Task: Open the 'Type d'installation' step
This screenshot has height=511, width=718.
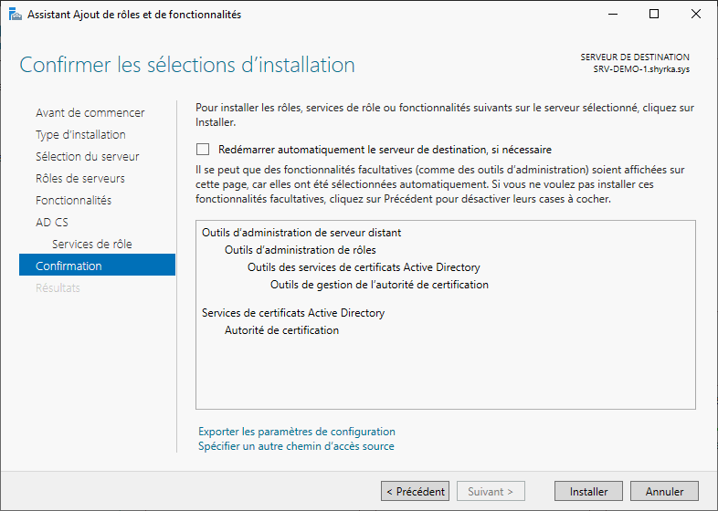Action: click(x=80, y=135)
